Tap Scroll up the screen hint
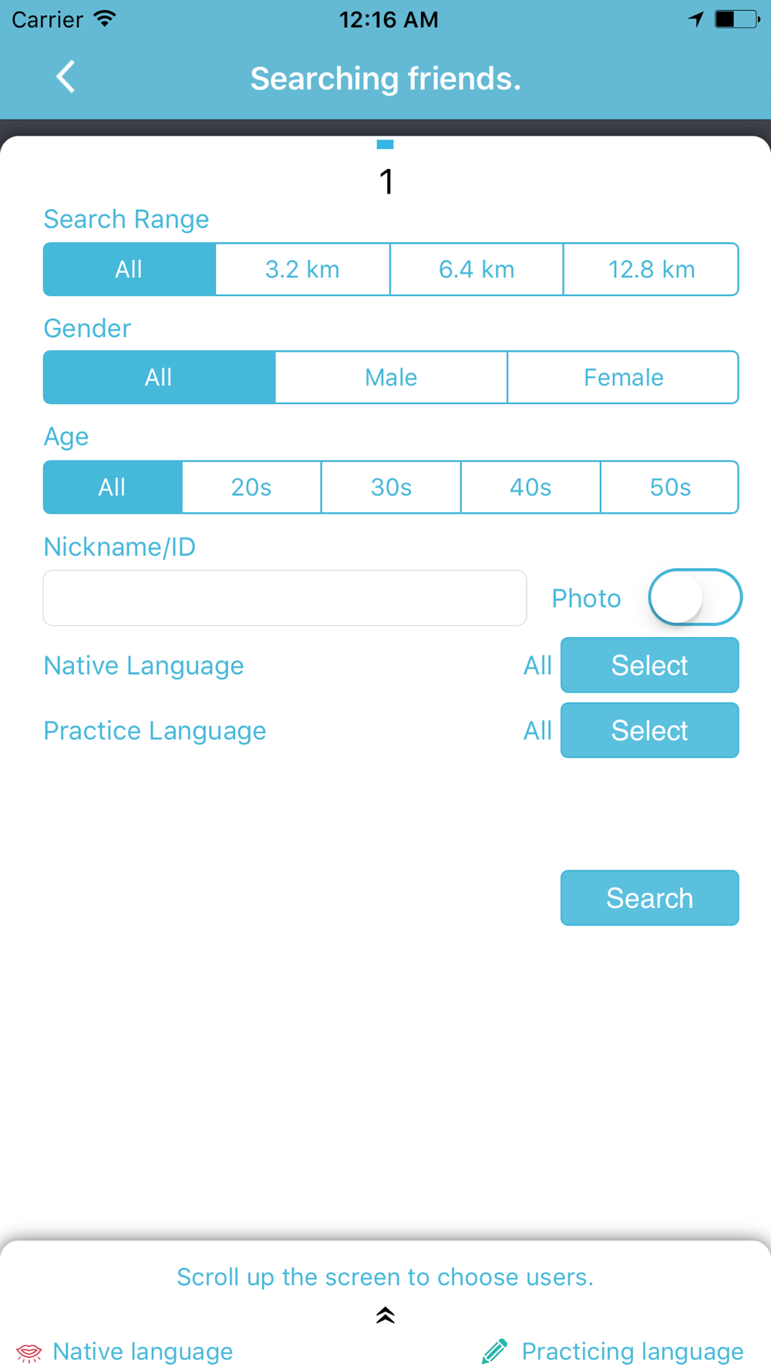Image resolution: width=771 pixels, height=1371 pixels. pos(385,1277)
